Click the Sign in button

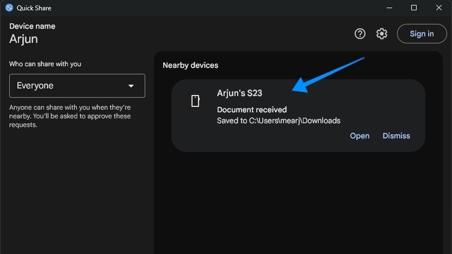(422, 34)
